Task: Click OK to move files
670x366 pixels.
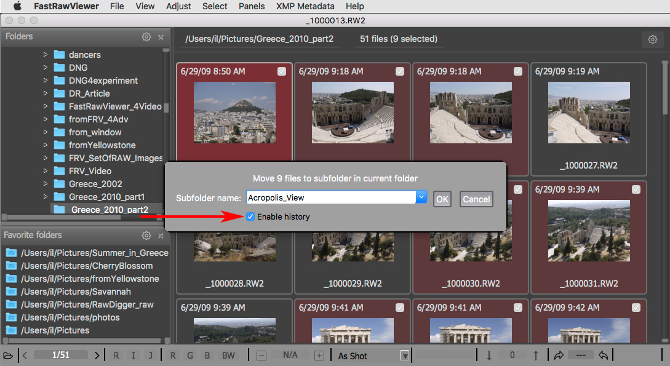Action: click(x=442, y=199)
